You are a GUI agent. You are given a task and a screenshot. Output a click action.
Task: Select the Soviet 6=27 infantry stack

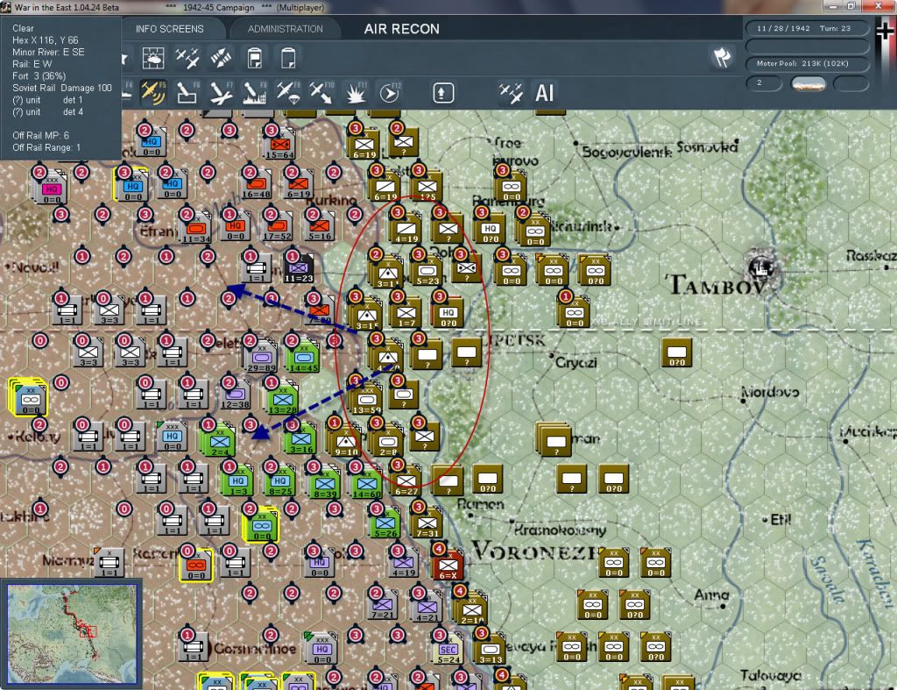[406, 481]
